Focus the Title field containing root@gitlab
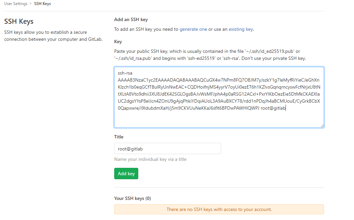Image resolution: width=354 pixels, height=220 pixels. [x=168, y=148]
